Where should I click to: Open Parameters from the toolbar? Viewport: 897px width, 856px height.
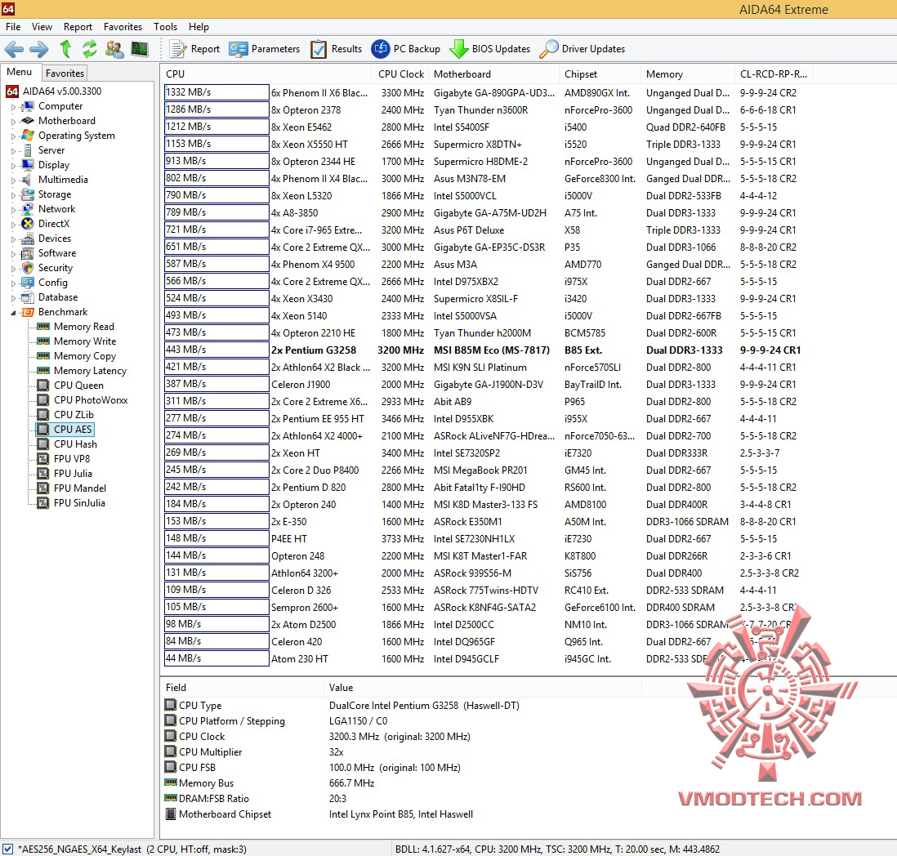pyautogui.click(x=265, y=49)
